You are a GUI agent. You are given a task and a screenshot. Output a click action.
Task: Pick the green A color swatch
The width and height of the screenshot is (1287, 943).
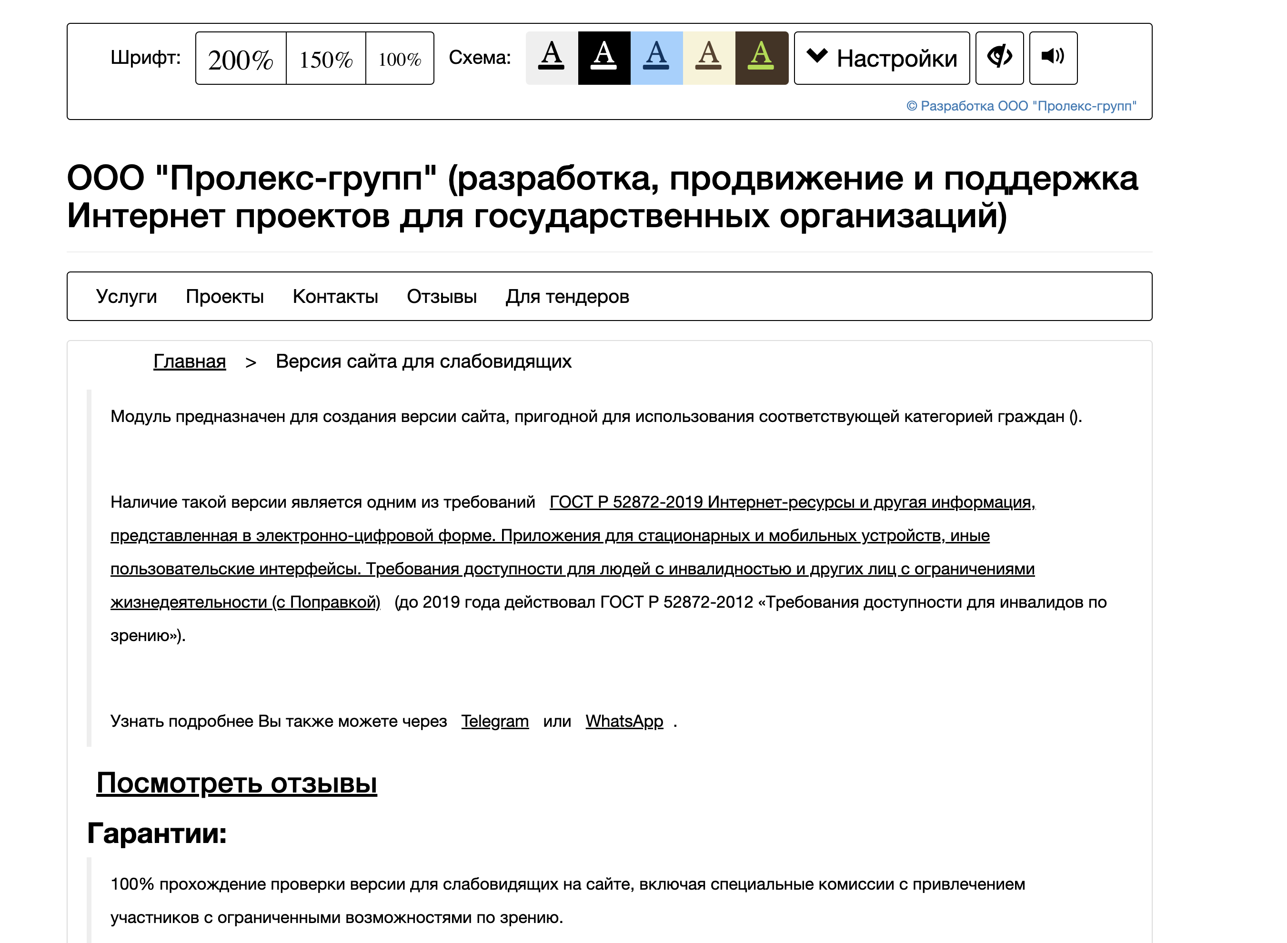coord(761,57)
